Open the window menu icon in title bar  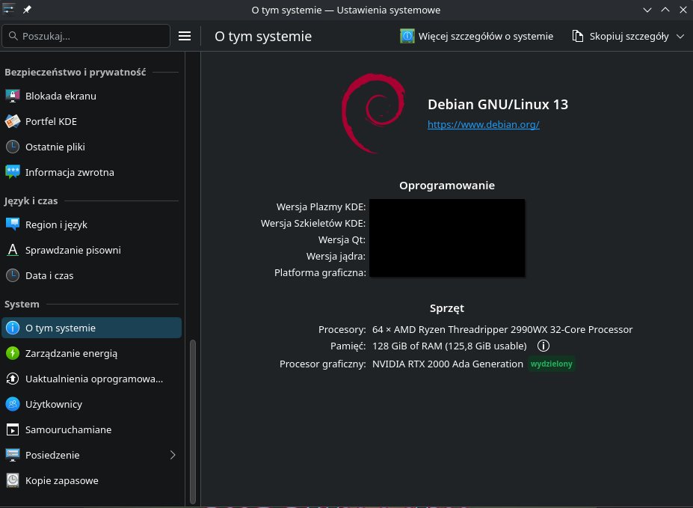[x=8, y=9]
